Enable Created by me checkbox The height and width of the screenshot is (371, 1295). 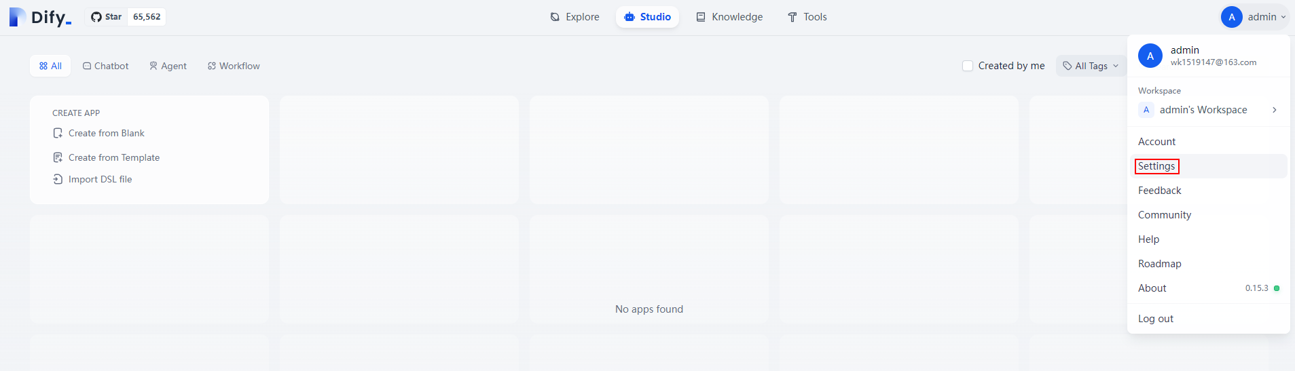[968, 66]
